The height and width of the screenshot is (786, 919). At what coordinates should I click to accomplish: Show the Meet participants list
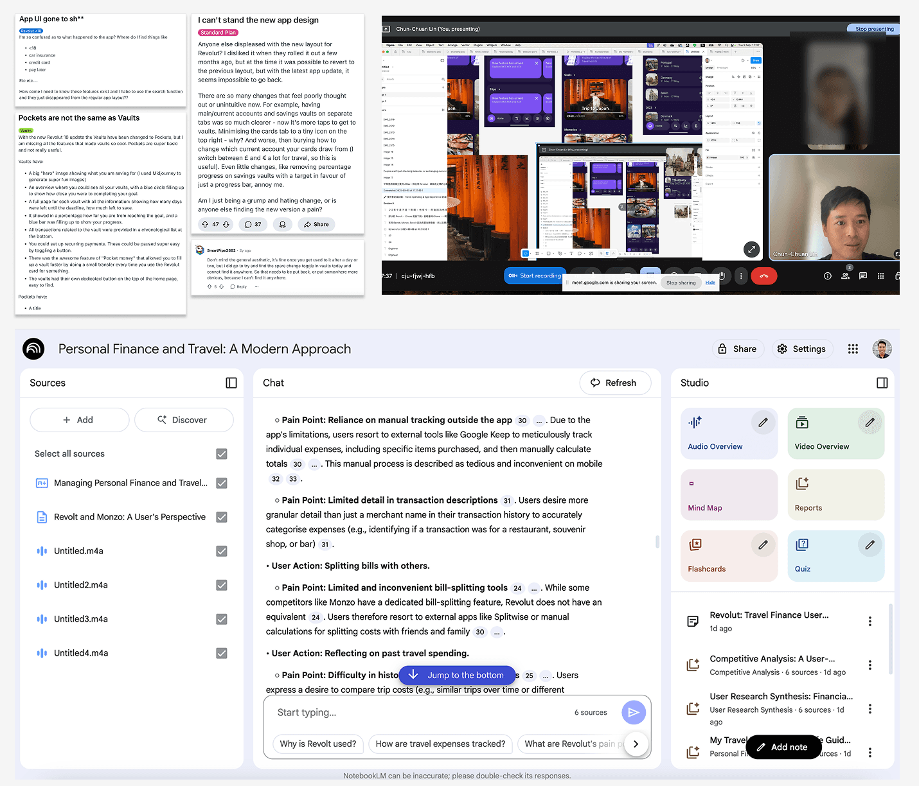[845, 276]
